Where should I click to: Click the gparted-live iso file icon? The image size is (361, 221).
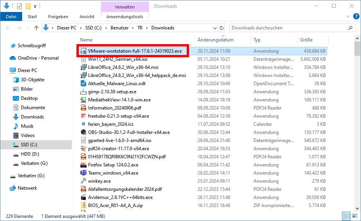[x=83, y=140]
